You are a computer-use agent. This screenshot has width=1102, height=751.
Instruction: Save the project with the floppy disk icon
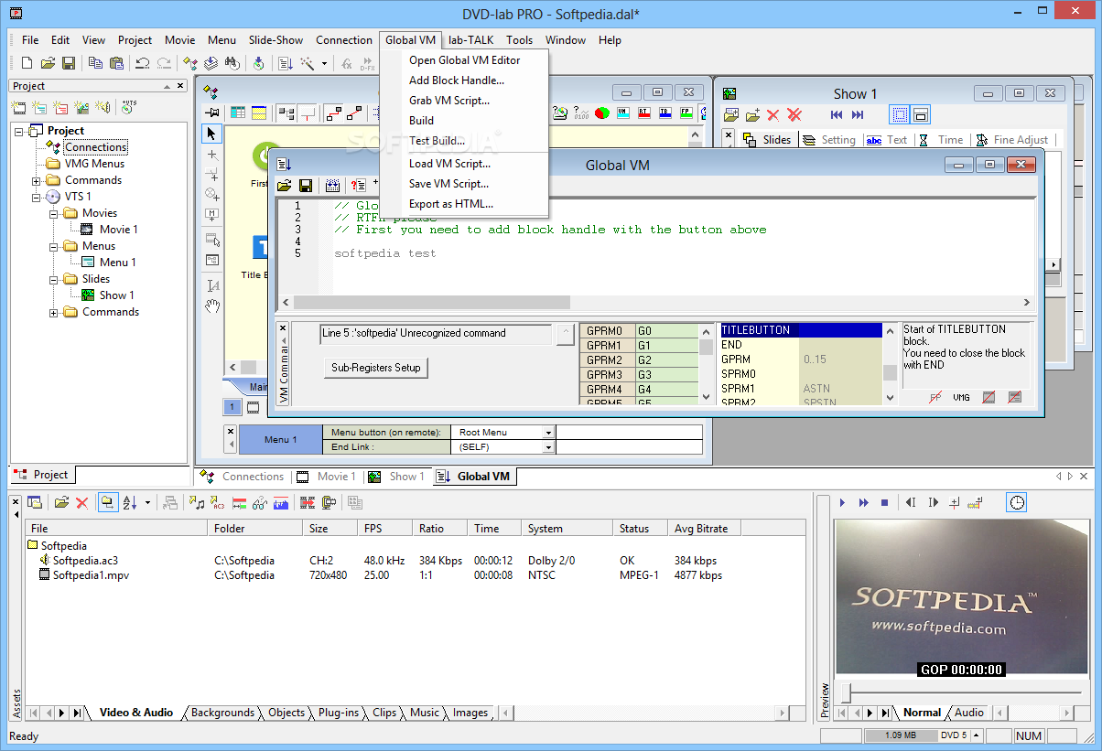(69, 63)
